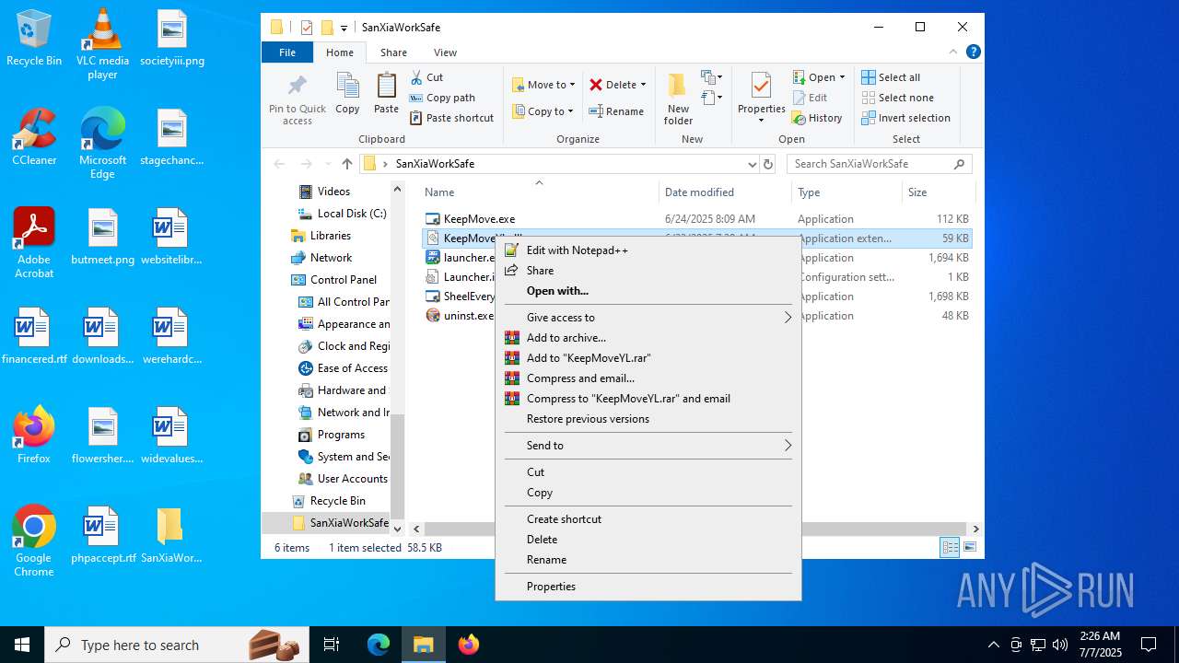Choose Open with... in the context menu
The image size is (1179, 663).
557,291
